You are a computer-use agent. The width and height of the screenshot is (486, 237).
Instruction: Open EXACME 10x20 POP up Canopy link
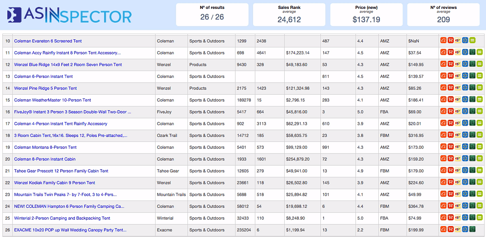coord(70,230)
